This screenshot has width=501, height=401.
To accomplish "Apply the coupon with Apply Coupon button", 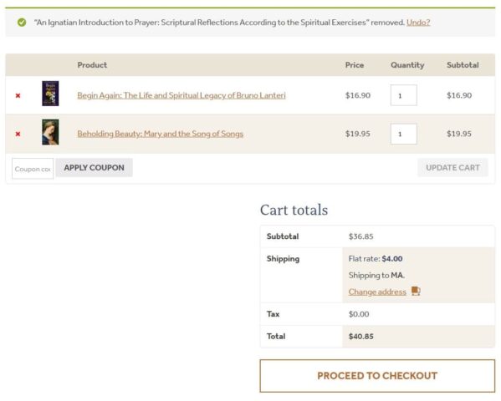I will (x=94, y=168).
